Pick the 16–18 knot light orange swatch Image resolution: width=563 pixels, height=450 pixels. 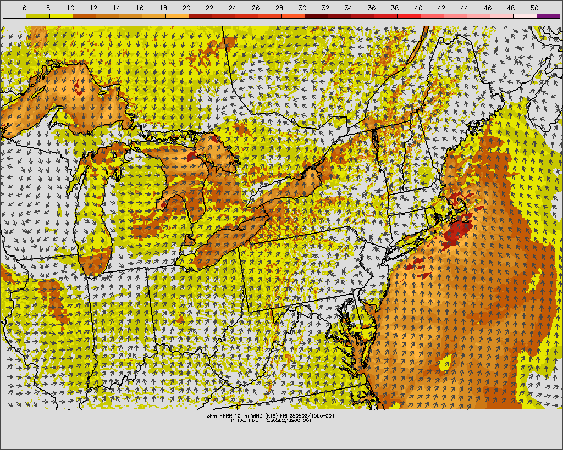coord(154,16)
